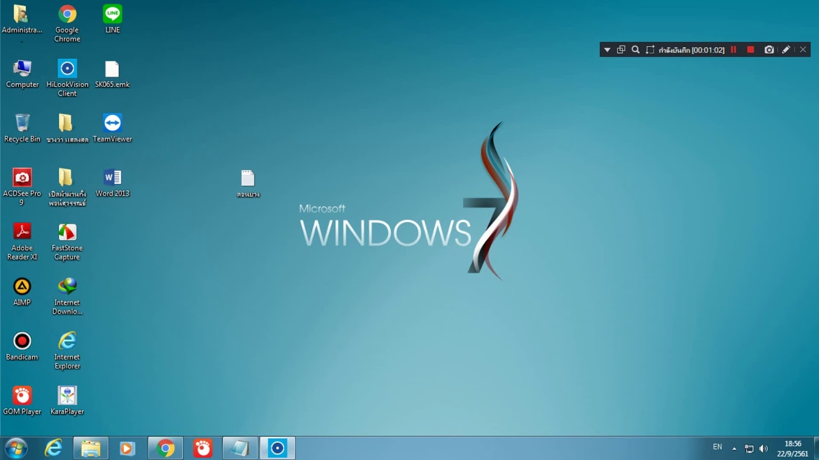Select the ACDSee Pro 9 icon
Image resolution: width=819 pixels, height=460 pixels.
click(22, 187)
